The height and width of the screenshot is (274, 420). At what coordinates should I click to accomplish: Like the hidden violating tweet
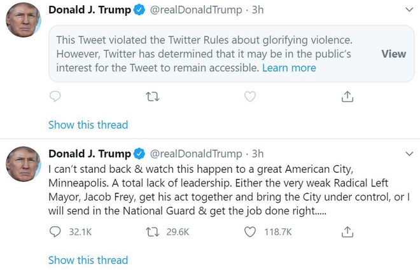tap(250, 97)
